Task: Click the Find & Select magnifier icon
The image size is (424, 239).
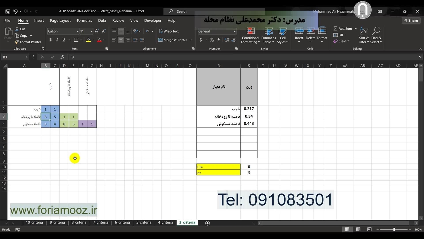Action: 376,32
